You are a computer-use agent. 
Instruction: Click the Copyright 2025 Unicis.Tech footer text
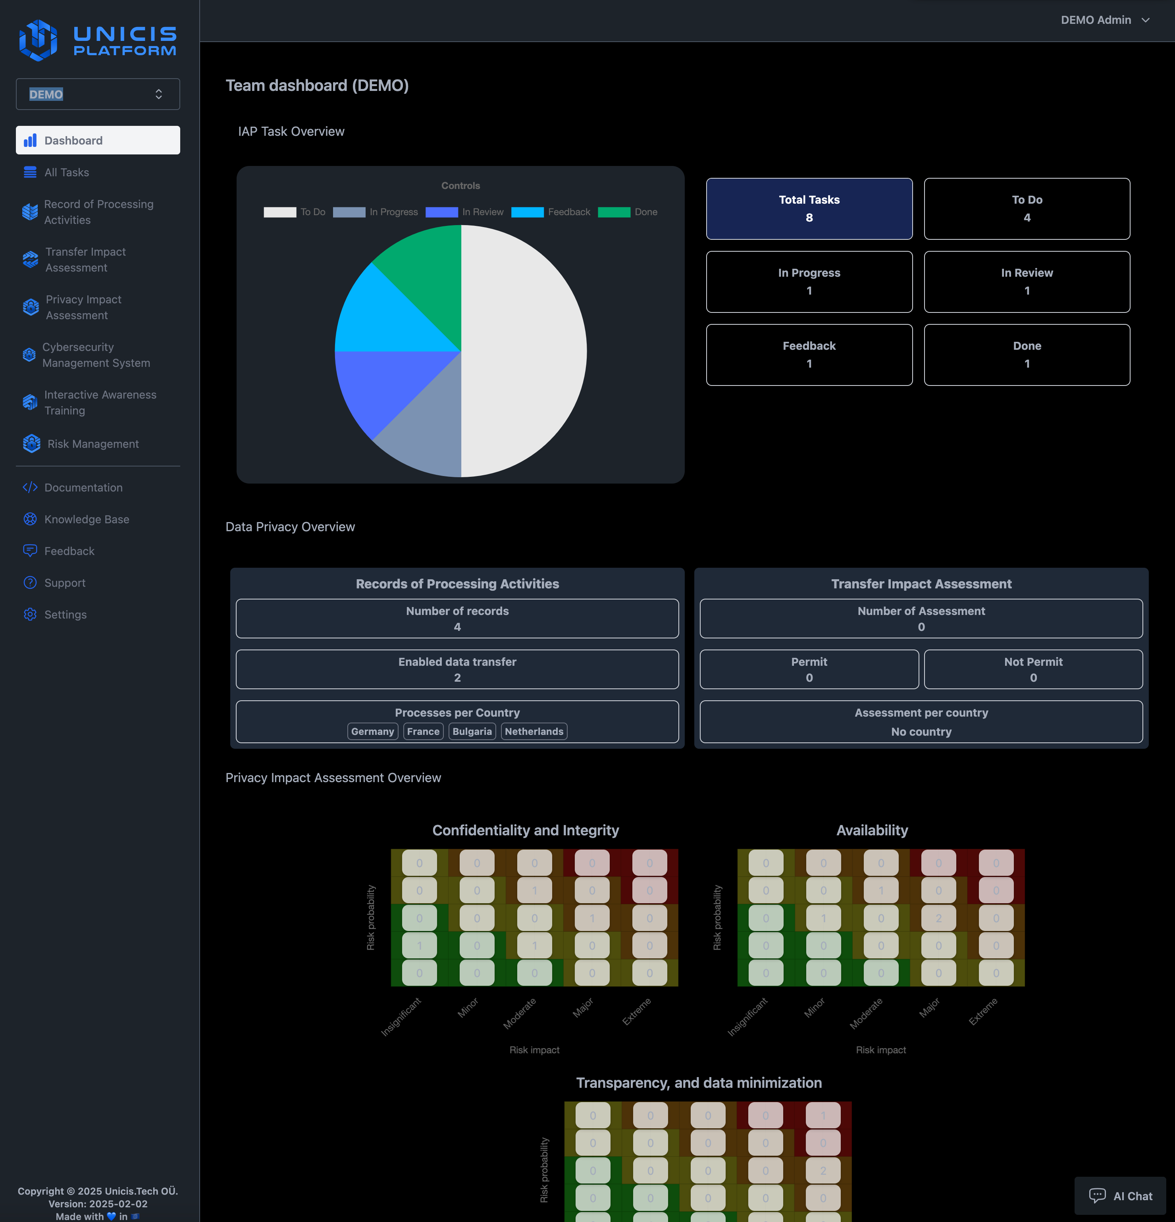98,1191
